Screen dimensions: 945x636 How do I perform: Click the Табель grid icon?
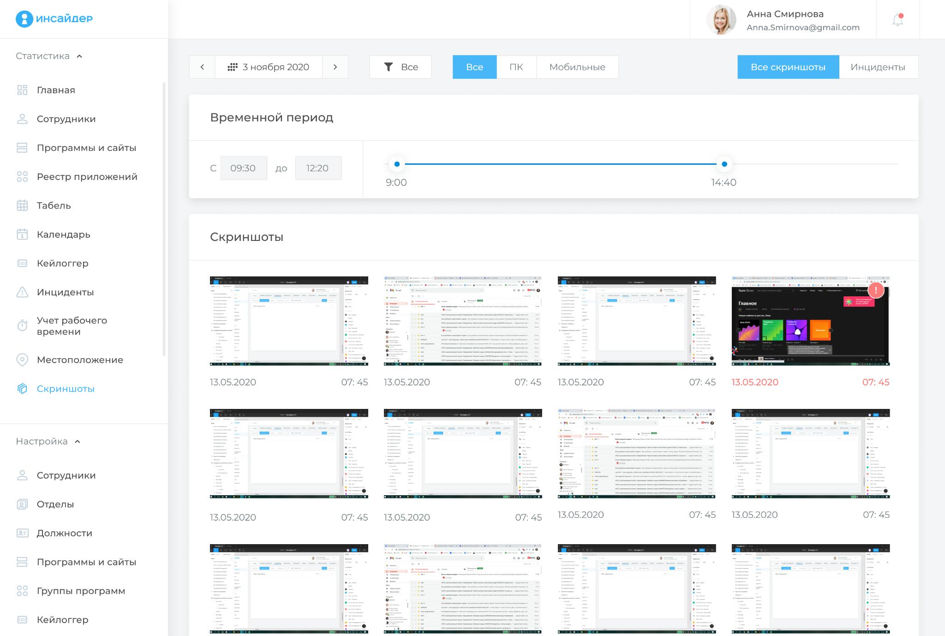[x=22, y=205]
